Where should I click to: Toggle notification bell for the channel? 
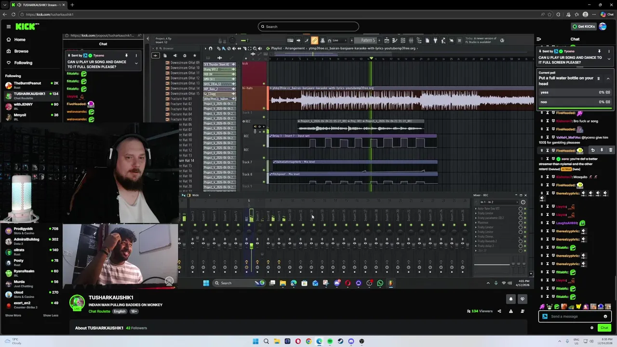point(511,299)
